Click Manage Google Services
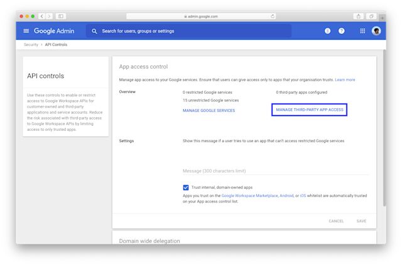Screen dimensions: 402x265 tap(209, 111)
